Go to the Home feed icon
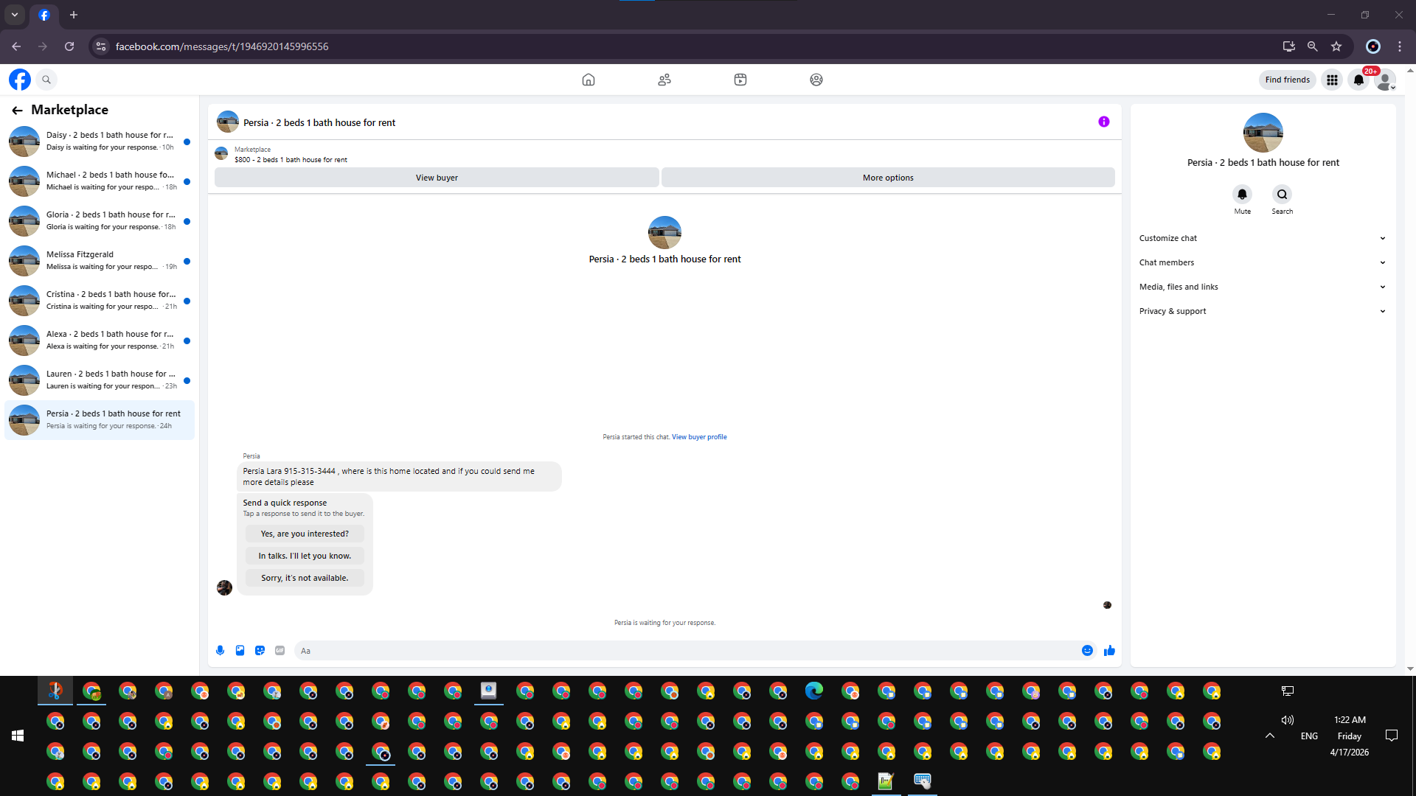Viewport: 1416px width, 796px height. 589,80
